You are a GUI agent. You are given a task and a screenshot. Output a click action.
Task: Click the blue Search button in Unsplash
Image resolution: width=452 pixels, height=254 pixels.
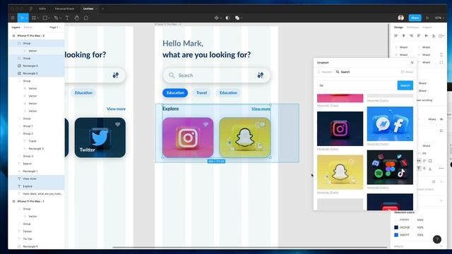click(405, 85)
